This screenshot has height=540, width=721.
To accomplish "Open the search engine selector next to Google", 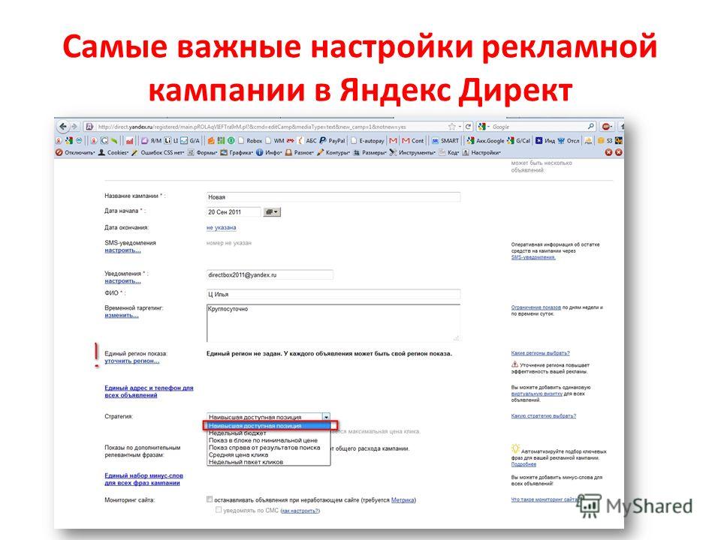I will coord(483,126).
